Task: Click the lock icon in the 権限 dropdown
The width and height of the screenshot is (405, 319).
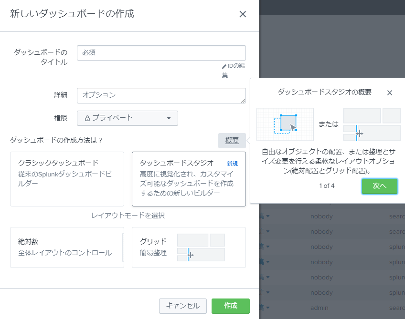Action: pos(87,118)
